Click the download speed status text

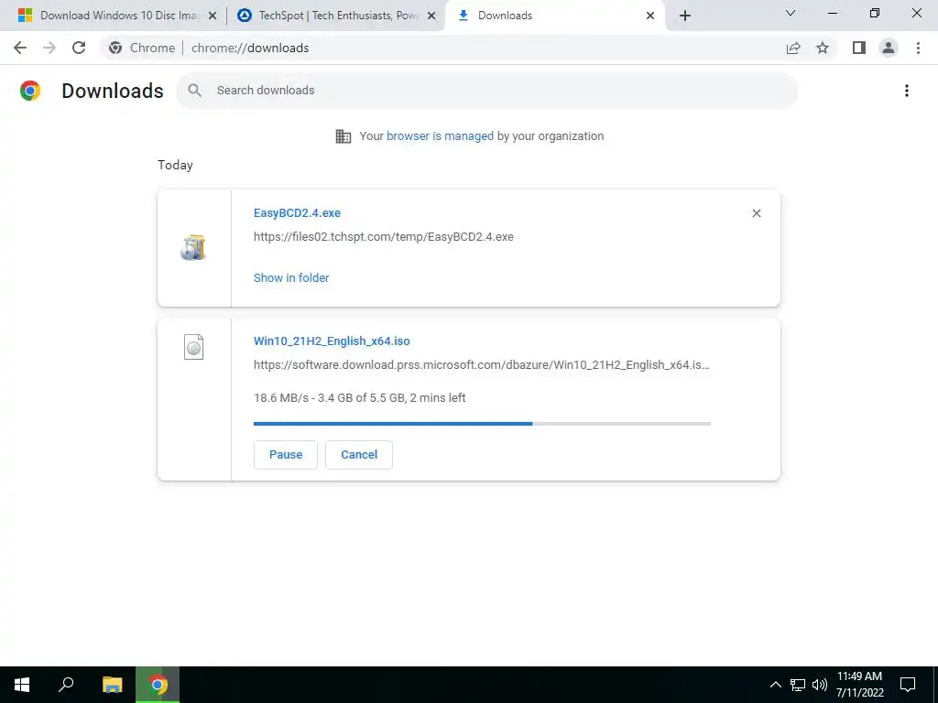coord(359,397)
